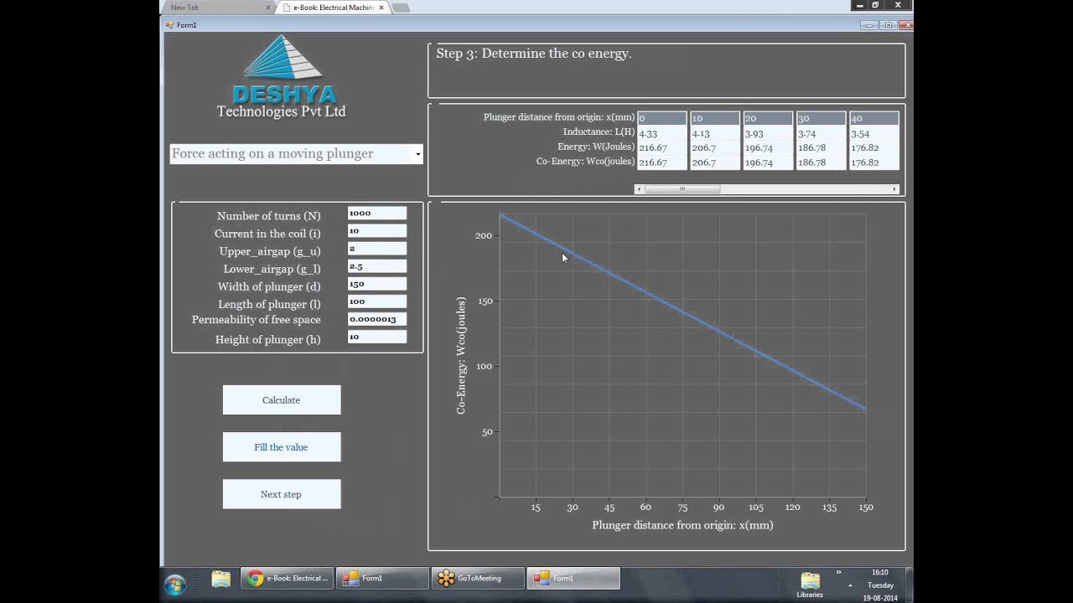Viewport: 1073px width, 603px height.
Task: Select the plunger distance cell with value 10
Action: pyautogui.click(x=715, y=118)
